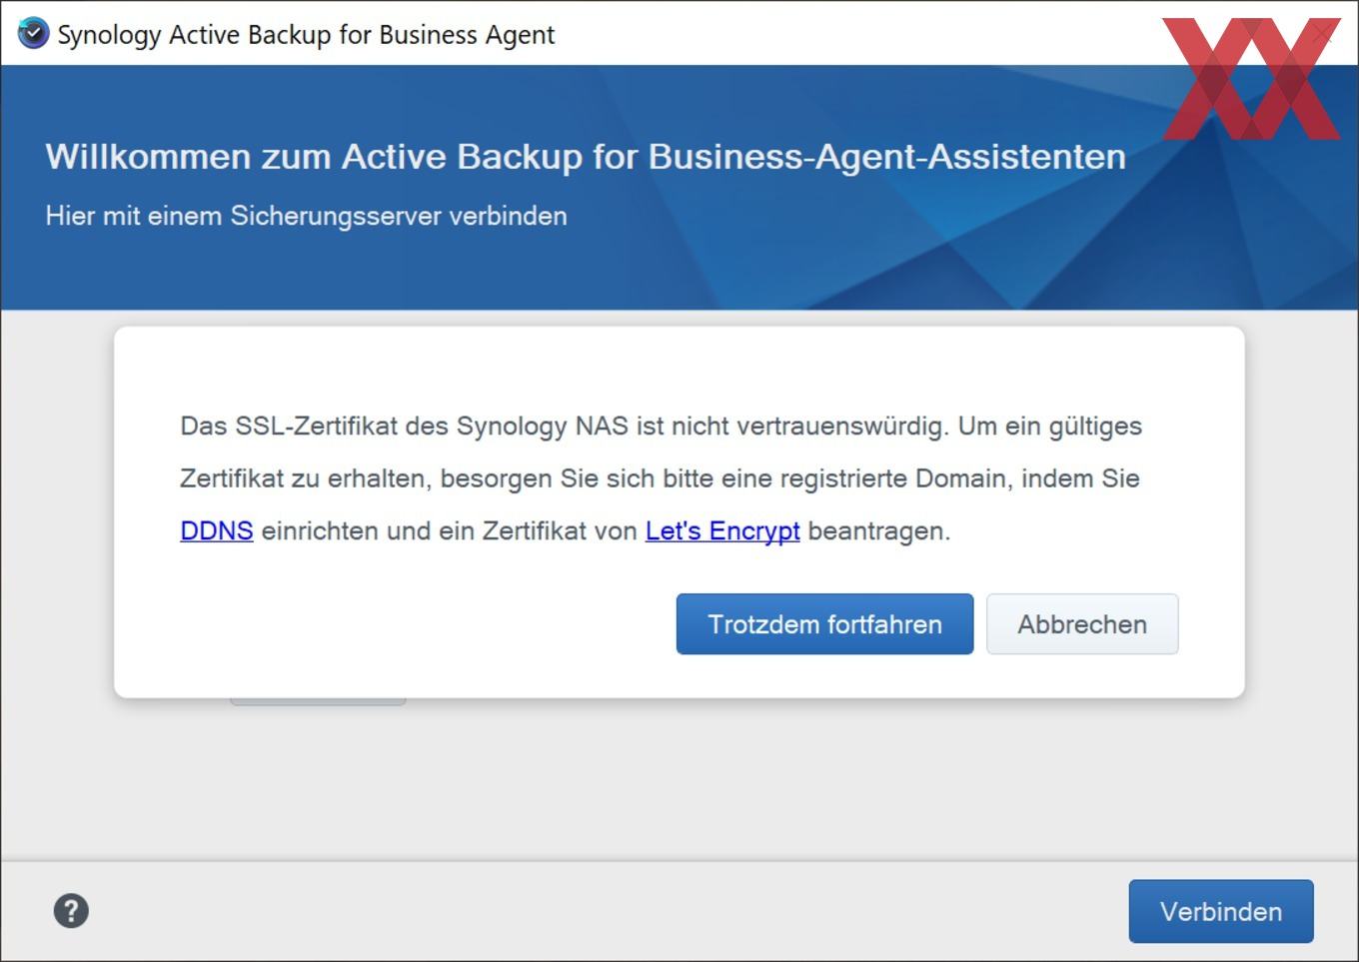
Task: Click blank white space left of Trotzdem fortfahren
Action: click(420, 624)
